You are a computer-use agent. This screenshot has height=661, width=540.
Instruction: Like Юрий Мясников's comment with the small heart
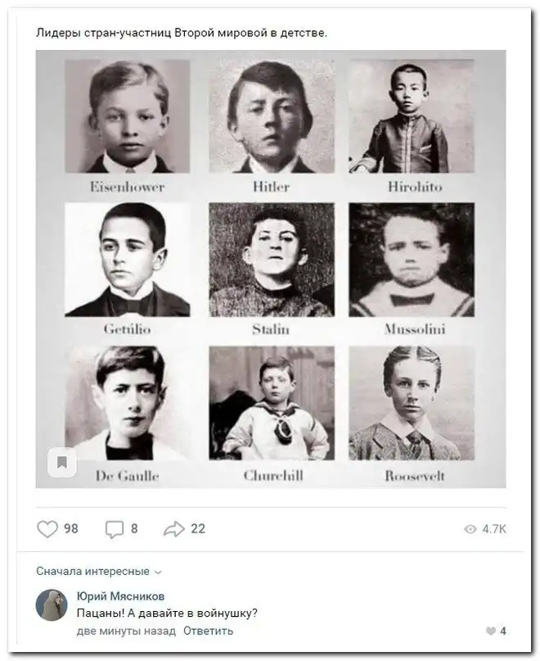pyautogui.click(x=490, y=631)
